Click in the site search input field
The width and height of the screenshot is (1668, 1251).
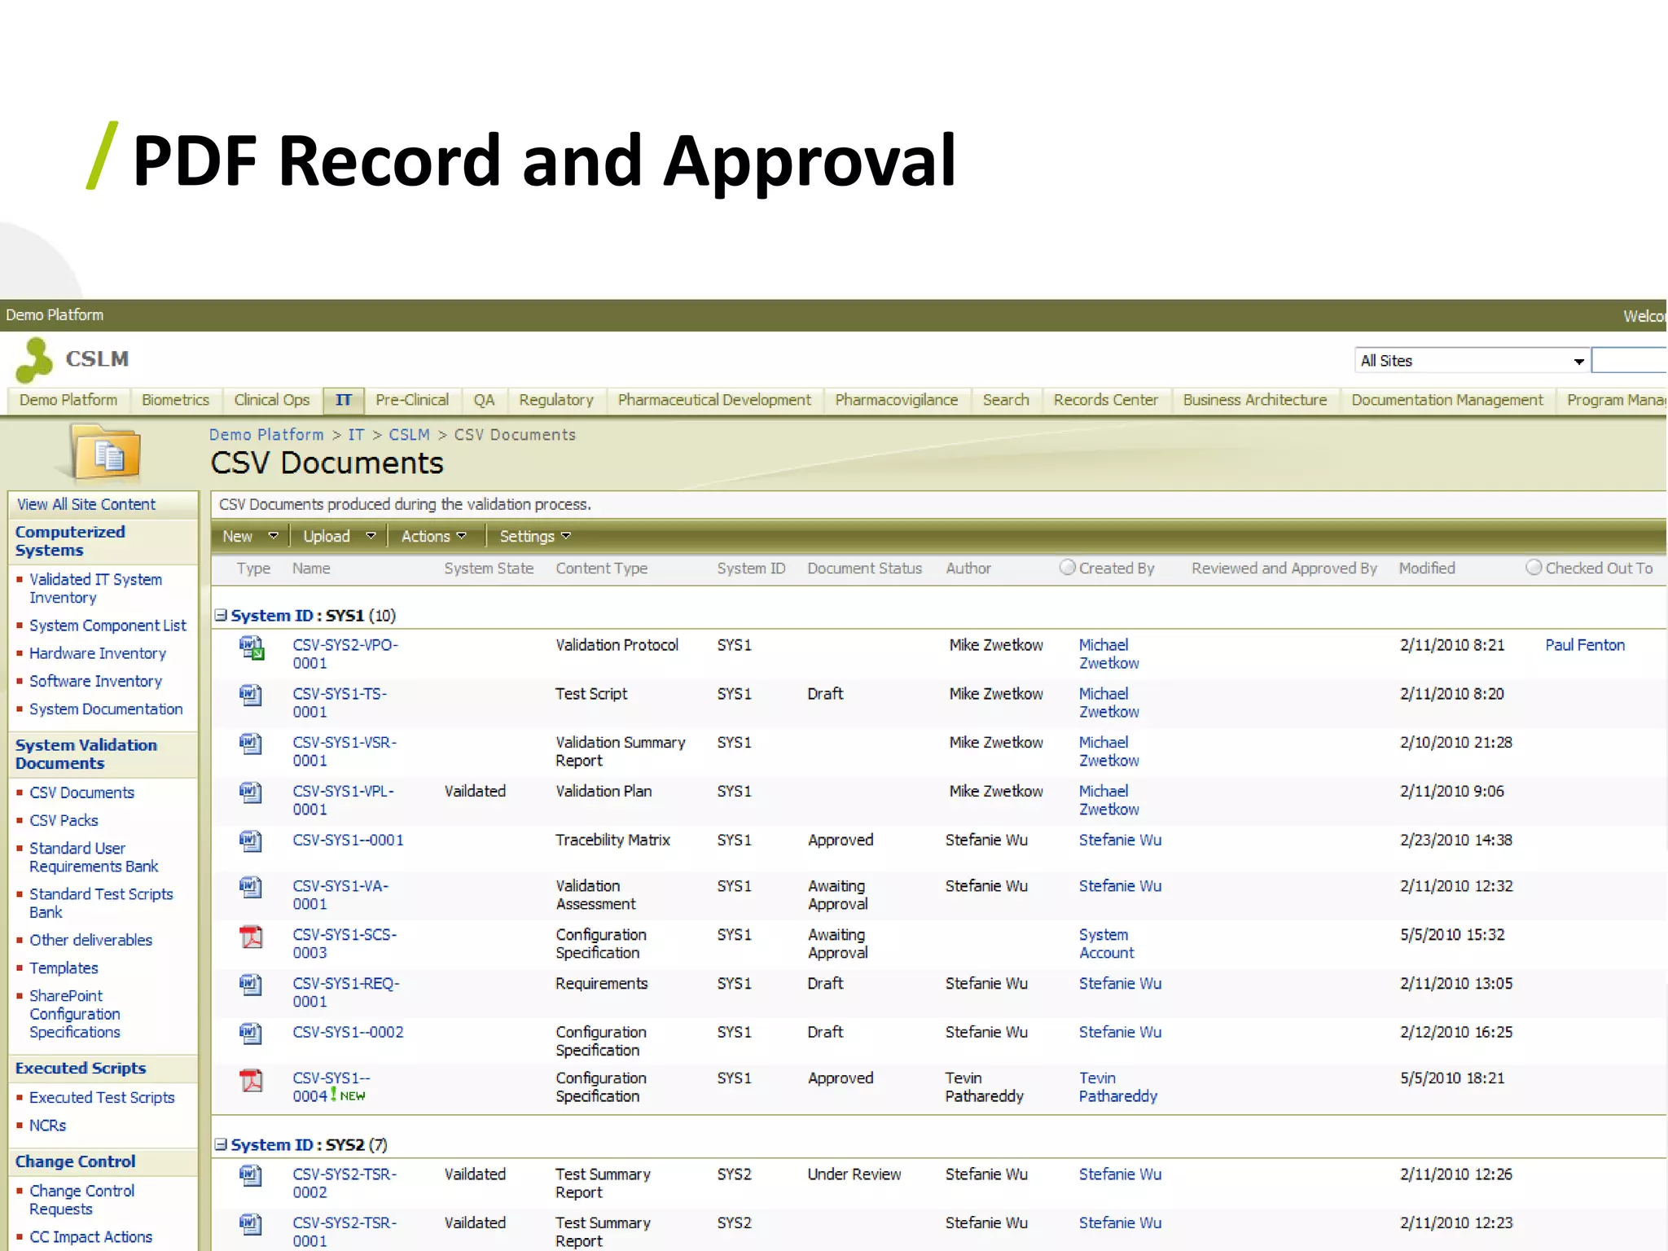click(1629, 361)
